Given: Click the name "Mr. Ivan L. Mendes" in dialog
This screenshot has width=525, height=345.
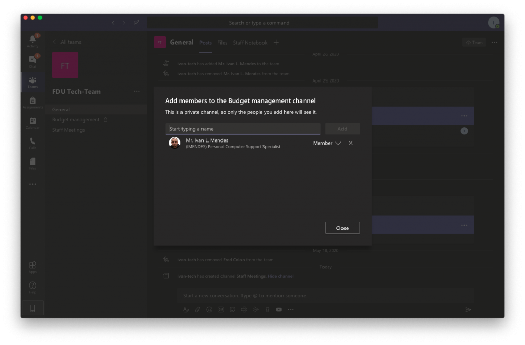Looking at the screenshot, I should point(207,140).
